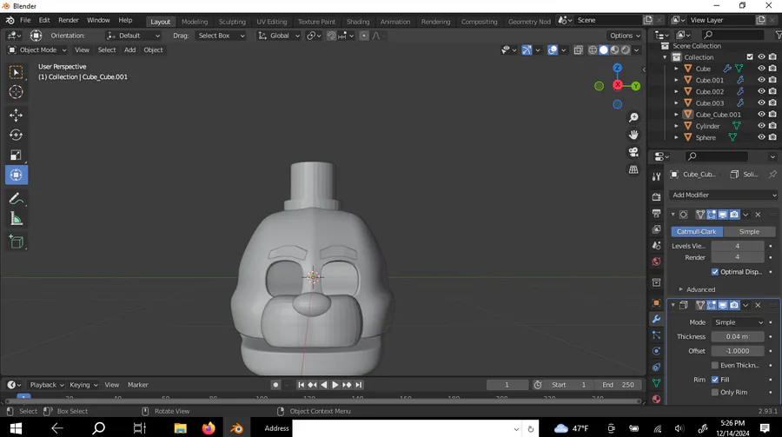Open Material properties tab icon
The width and height of the screenshot is (782, 437).
pyautogui.click(x=656, y=399)
